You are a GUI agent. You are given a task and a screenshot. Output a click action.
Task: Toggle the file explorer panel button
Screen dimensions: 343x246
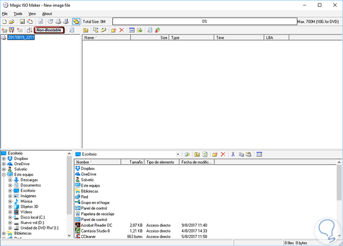pos(76,22)
